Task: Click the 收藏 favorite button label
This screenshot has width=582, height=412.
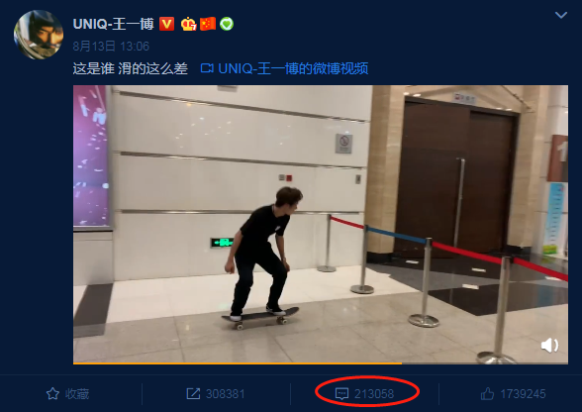Action: coord(77,394)
